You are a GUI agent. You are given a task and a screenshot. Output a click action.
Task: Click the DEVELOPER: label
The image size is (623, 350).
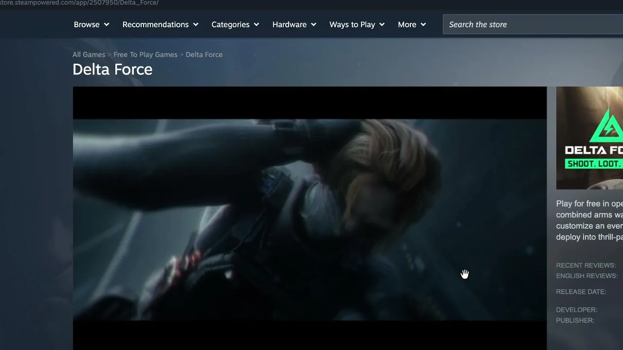click(x=577, y=310)
